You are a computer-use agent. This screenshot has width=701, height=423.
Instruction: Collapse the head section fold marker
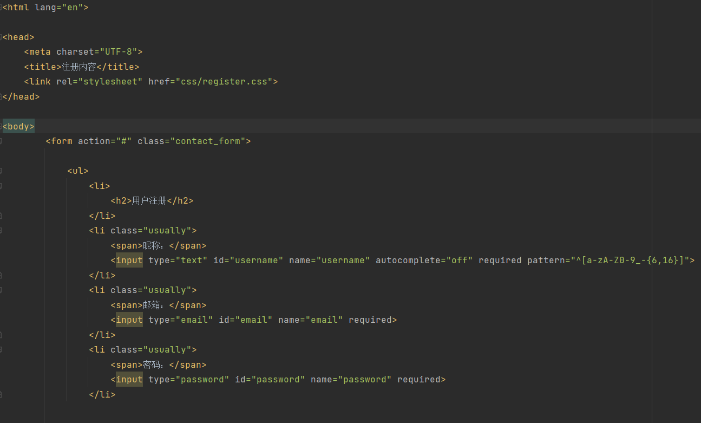(x=1, y=37)
